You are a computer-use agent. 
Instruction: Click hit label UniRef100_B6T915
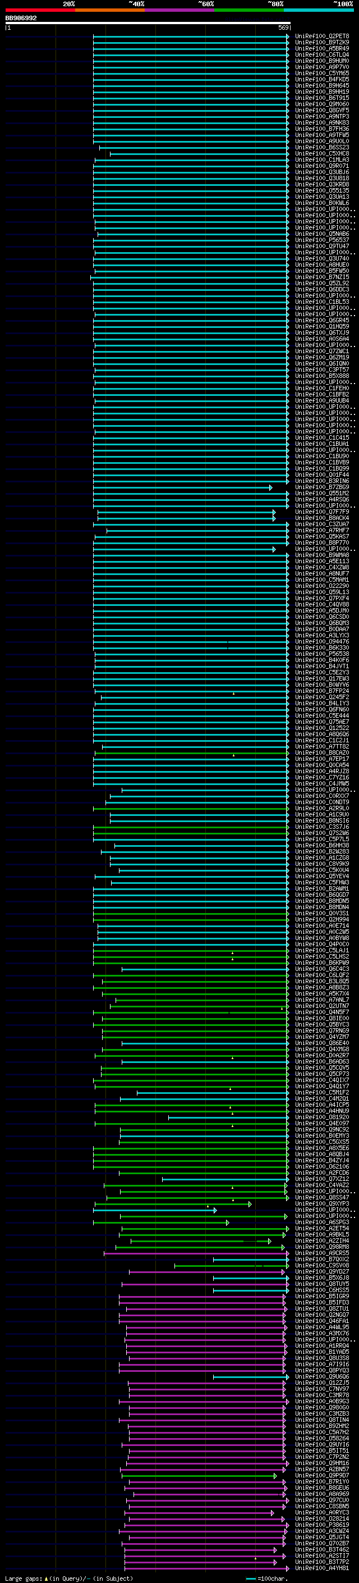[321, 98]
